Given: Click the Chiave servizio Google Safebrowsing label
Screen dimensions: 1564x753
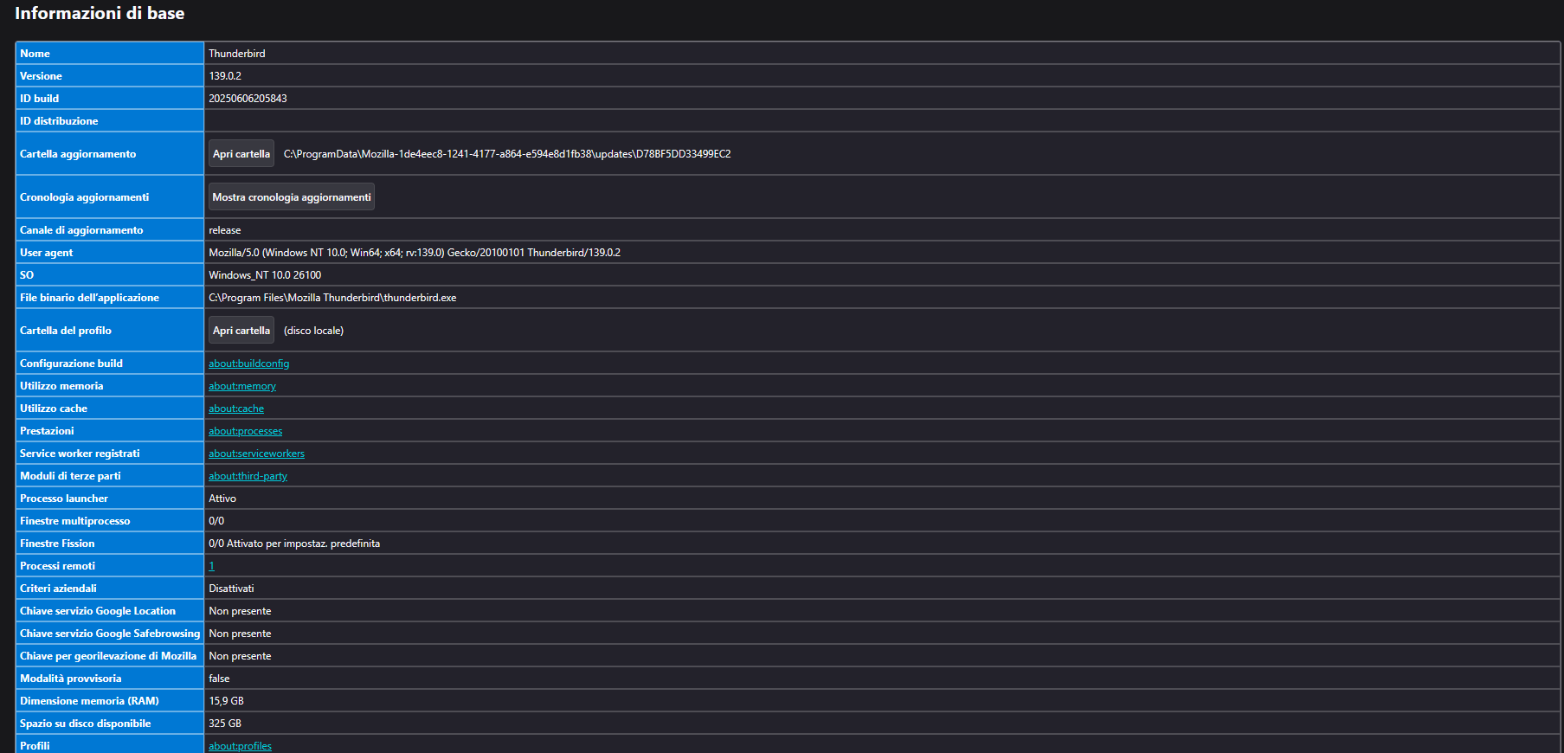Looking at the screenshot, I should (x=110, y=634).
